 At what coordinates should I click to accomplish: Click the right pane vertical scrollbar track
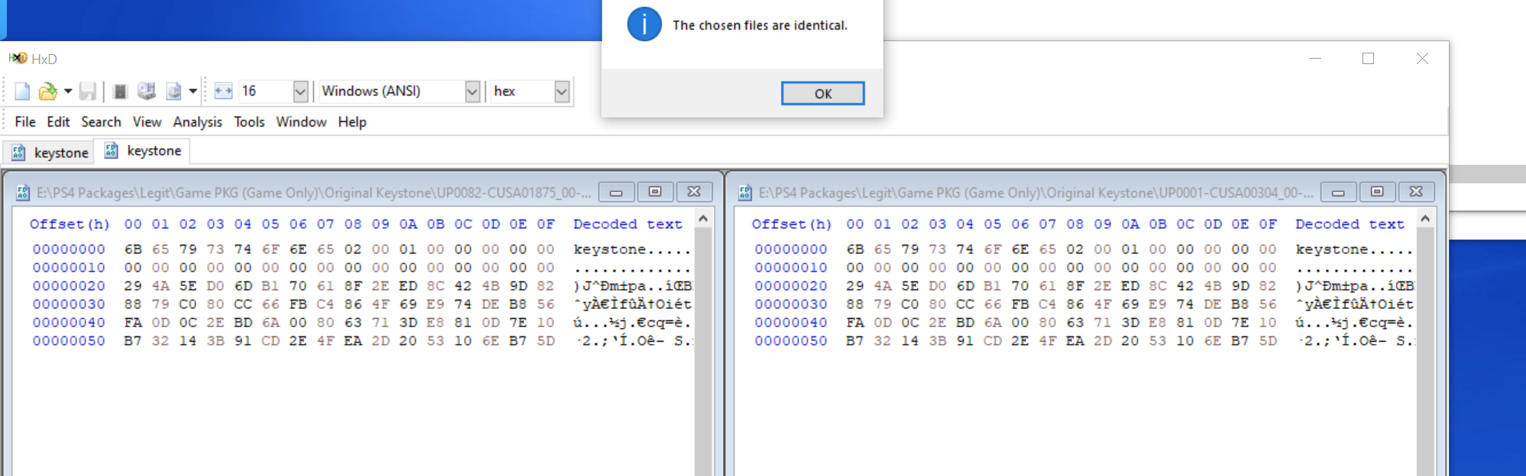click(x=1425, y=351)
